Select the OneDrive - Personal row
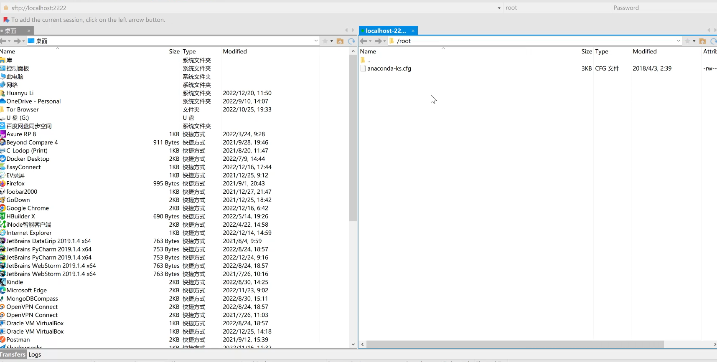The image size is (717, 362). 175,101
